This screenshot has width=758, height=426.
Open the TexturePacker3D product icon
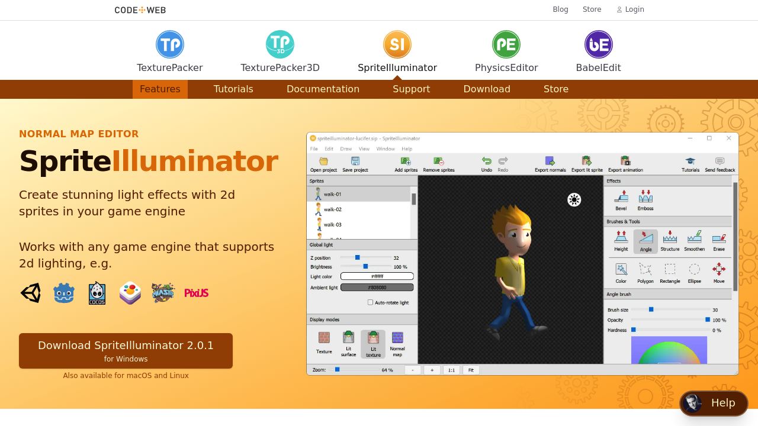[280, 44]
